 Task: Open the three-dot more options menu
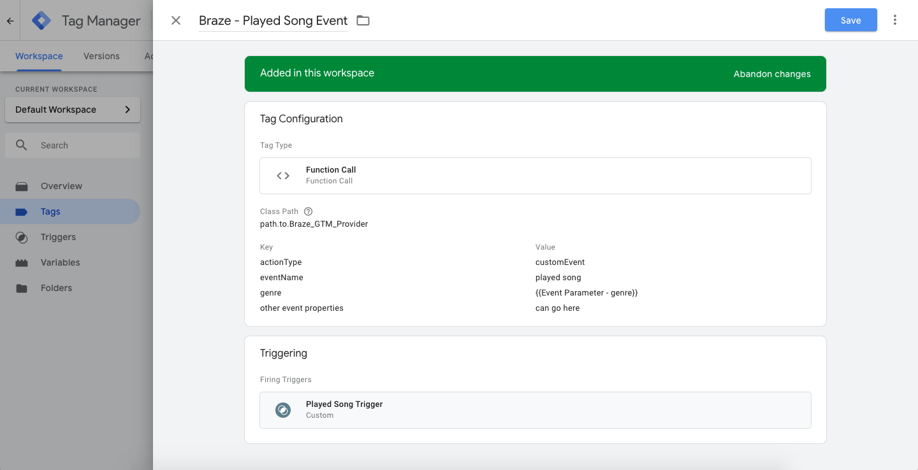pyautogui.click(x=895, y=20)
